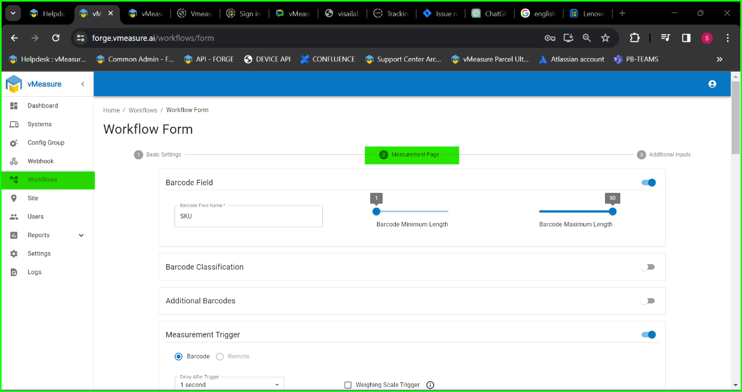This screenshot has width=742, height=392.
Task: Open Chrome three-dot menu
Action: pos(728,38)
